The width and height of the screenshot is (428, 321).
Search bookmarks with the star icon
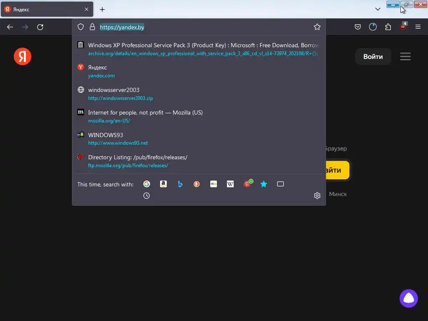tap(264, 184)
